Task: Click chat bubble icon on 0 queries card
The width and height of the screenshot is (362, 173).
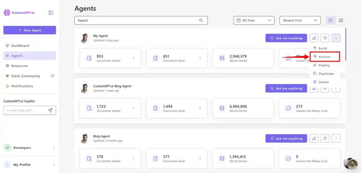Action: click(288, 159)
